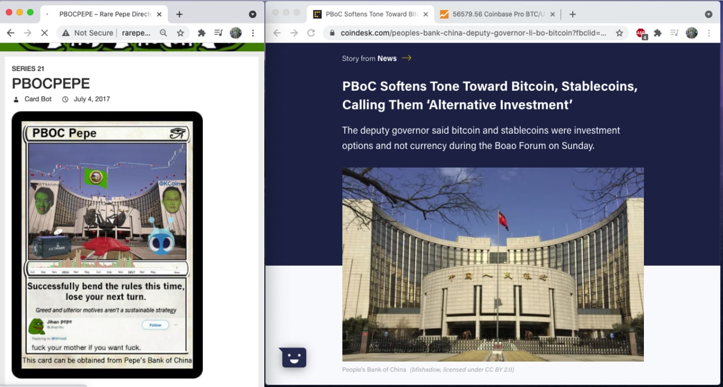The width and height of the screenshot is (723, 387).
Task: Open Chrome three-dot menu in Rare Pepe window
Action: point(252,33)
